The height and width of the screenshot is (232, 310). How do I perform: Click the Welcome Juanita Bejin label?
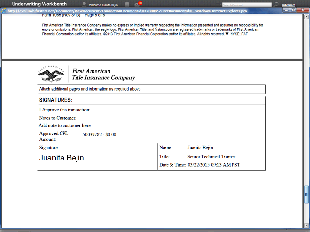pyautogui.click(x=103, y=5)
